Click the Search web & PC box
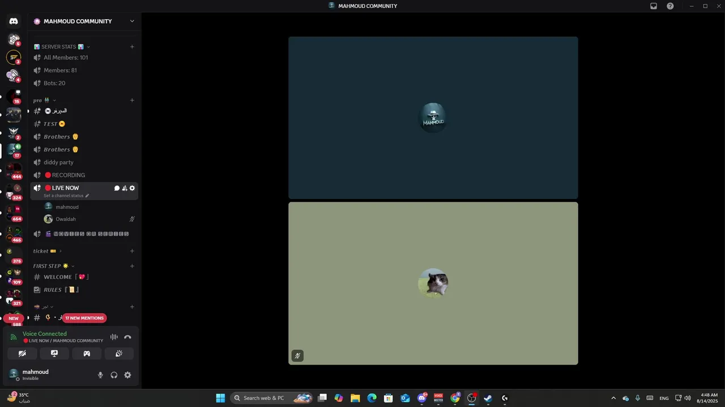Image resolution: width=725 pixels, height=407 pixels. (x=272, y=398)
